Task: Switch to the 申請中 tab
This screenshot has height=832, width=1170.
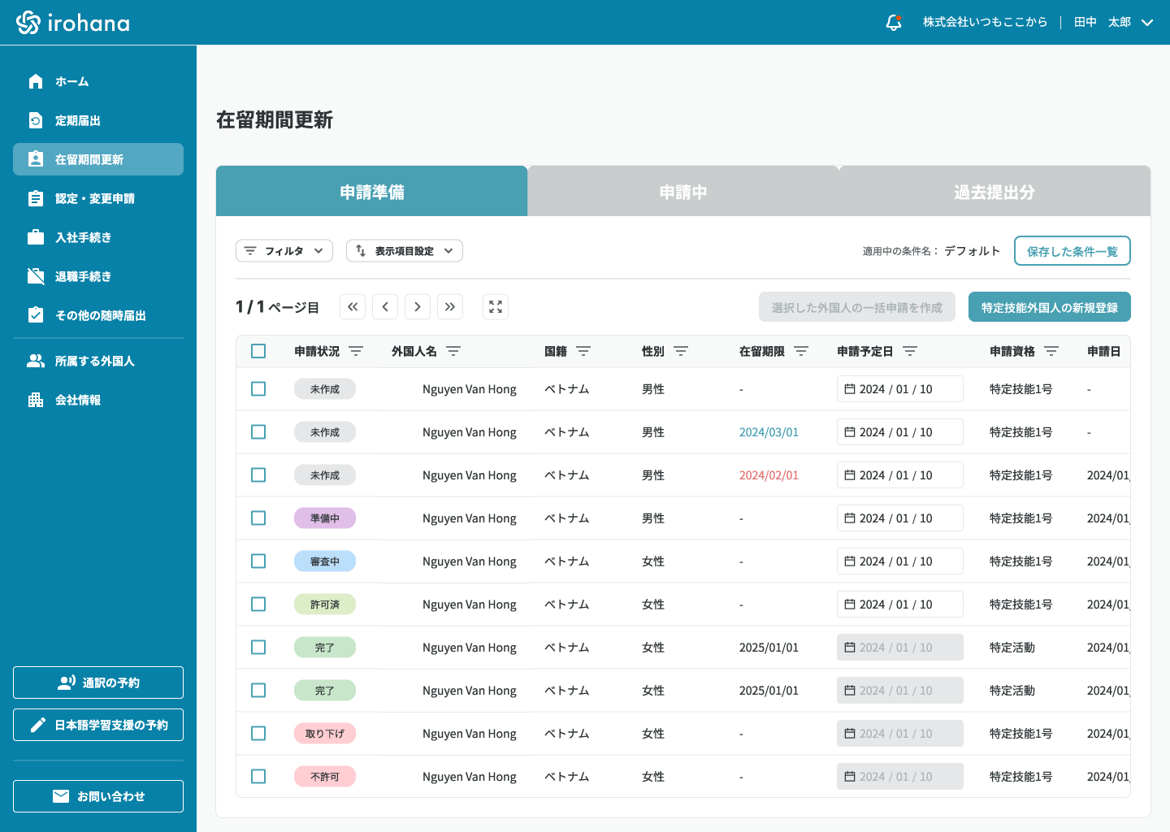Action: point(683,192)
